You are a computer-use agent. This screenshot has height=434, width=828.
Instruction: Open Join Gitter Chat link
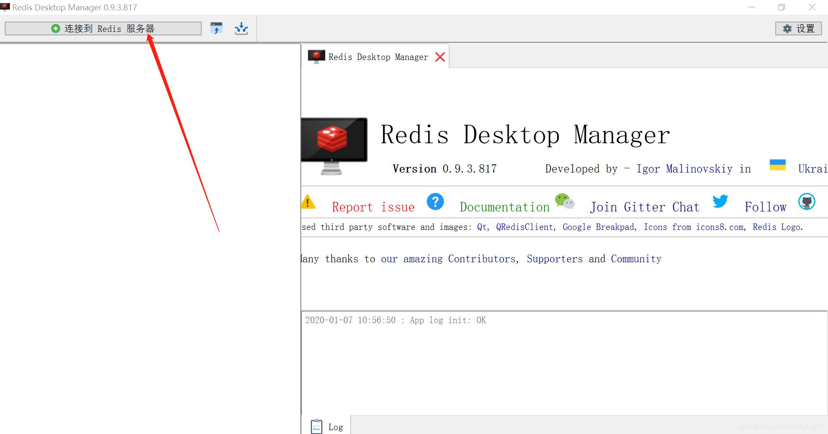point(644,207)
